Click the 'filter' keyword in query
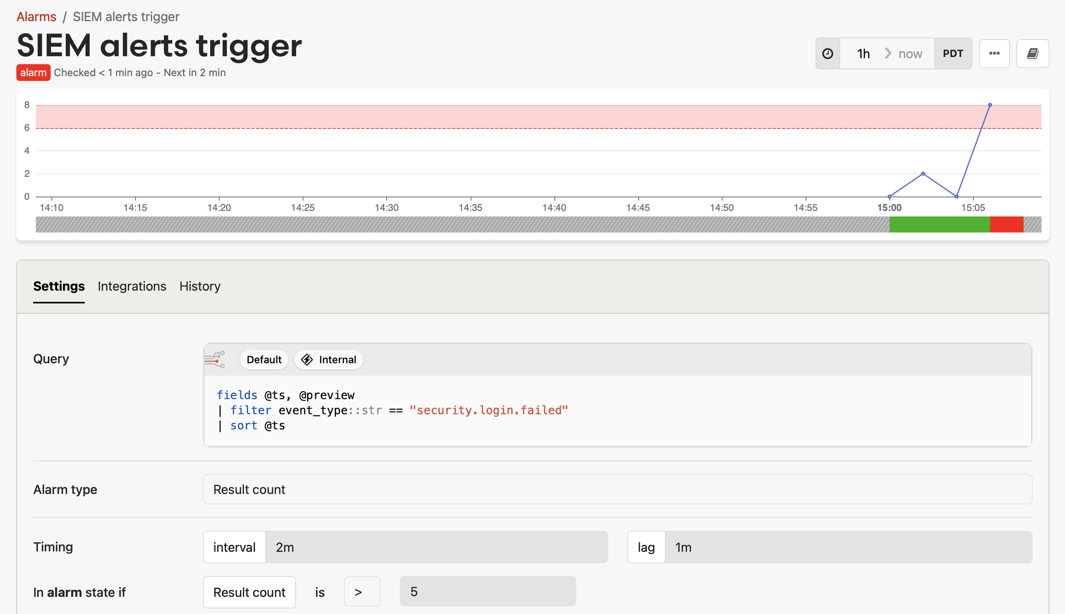This screenshot has height=614, width=1065. pos(250,410)
